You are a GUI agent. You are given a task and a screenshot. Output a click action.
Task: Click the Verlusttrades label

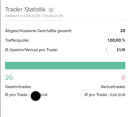[x=113, y=87]
